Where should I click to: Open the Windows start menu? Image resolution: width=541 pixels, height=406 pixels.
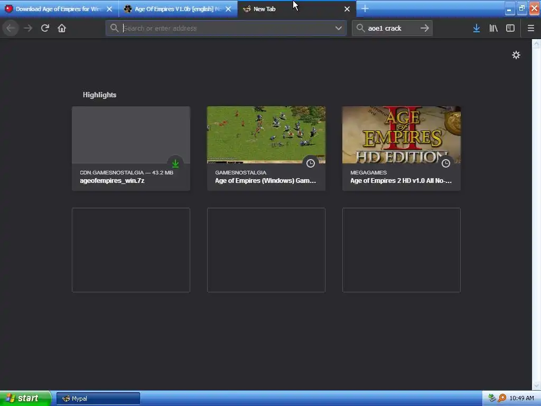click(x=25, y=399)
